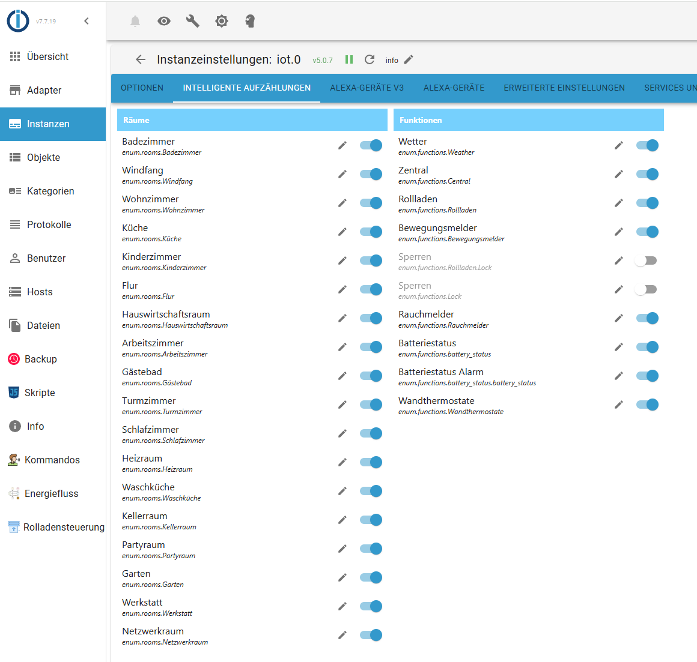The image size is (697, 662).
Task: Edit the Bewegungsmelder function name
Action: coord(619,232)
